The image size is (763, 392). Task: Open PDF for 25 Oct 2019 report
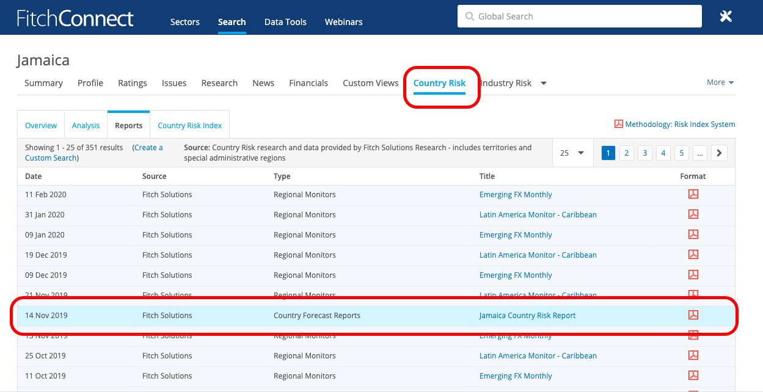pyautogui.click(x=693, y=355)
